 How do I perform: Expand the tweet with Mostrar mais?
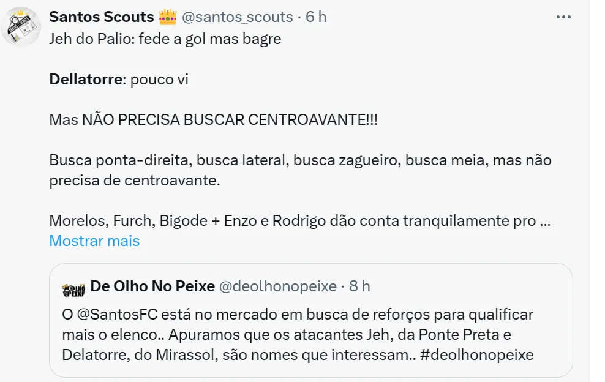point(94,241)
